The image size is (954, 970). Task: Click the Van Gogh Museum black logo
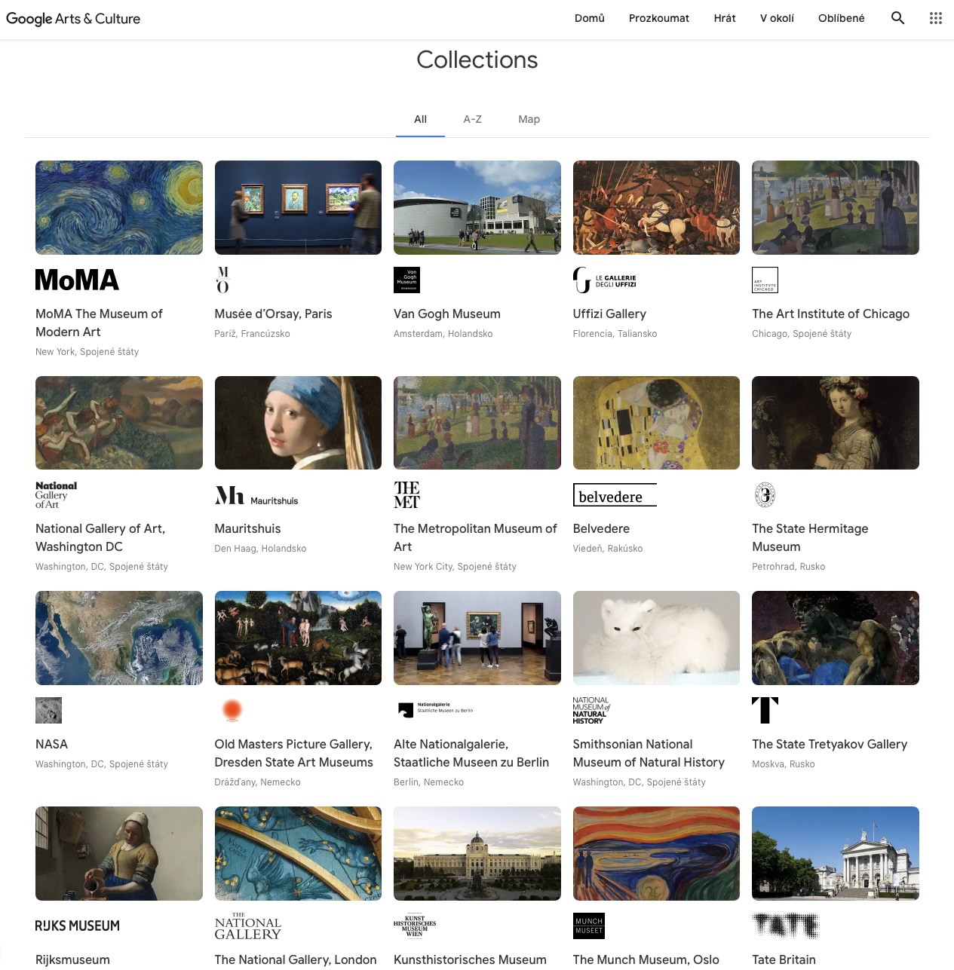click(x=407, y=280)
